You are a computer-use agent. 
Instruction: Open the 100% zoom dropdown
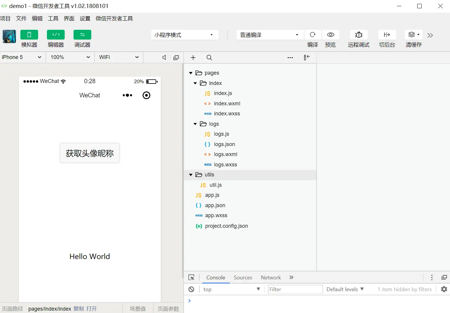pos(70,57)
